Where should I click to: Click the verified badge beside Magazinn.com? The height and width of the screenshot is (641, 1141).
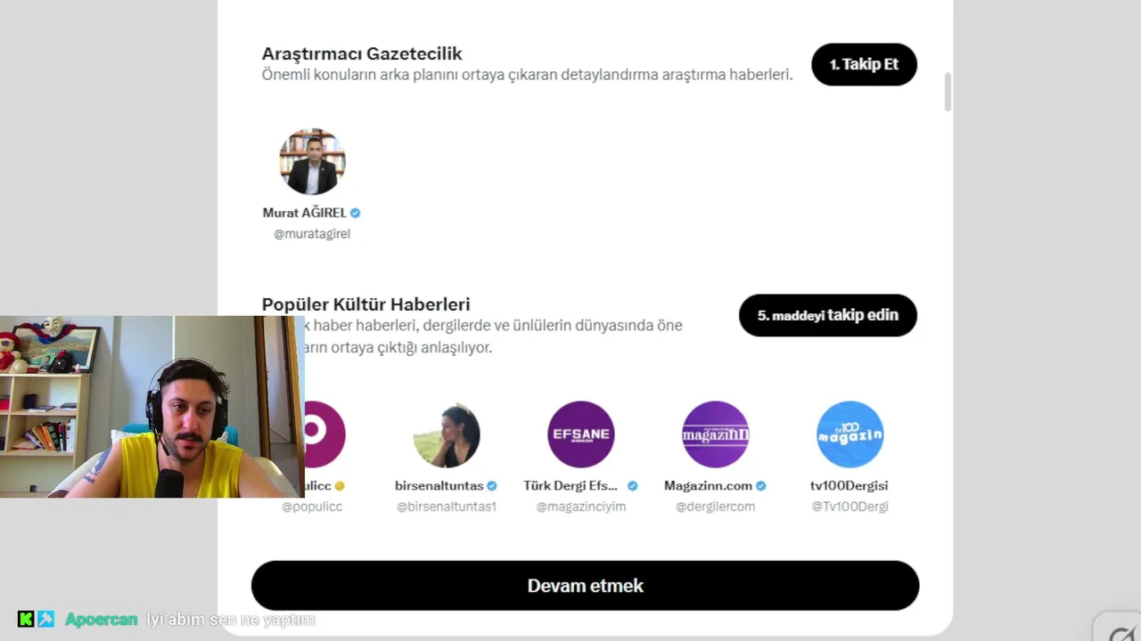coord(761,486)
